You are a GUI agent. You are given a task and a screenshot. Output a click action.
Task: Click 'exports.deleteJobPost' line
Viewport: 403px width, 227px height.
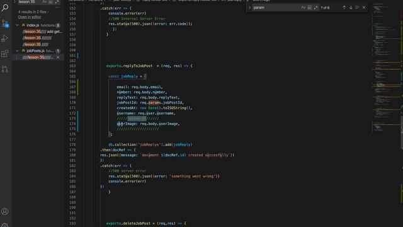(146, 223)
